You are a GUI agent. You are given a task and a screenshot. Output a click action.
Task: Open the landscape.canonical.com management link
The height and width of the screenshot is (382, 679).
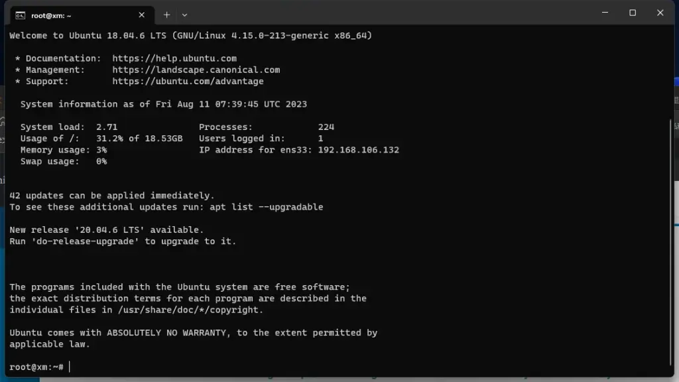click(196, 70)
